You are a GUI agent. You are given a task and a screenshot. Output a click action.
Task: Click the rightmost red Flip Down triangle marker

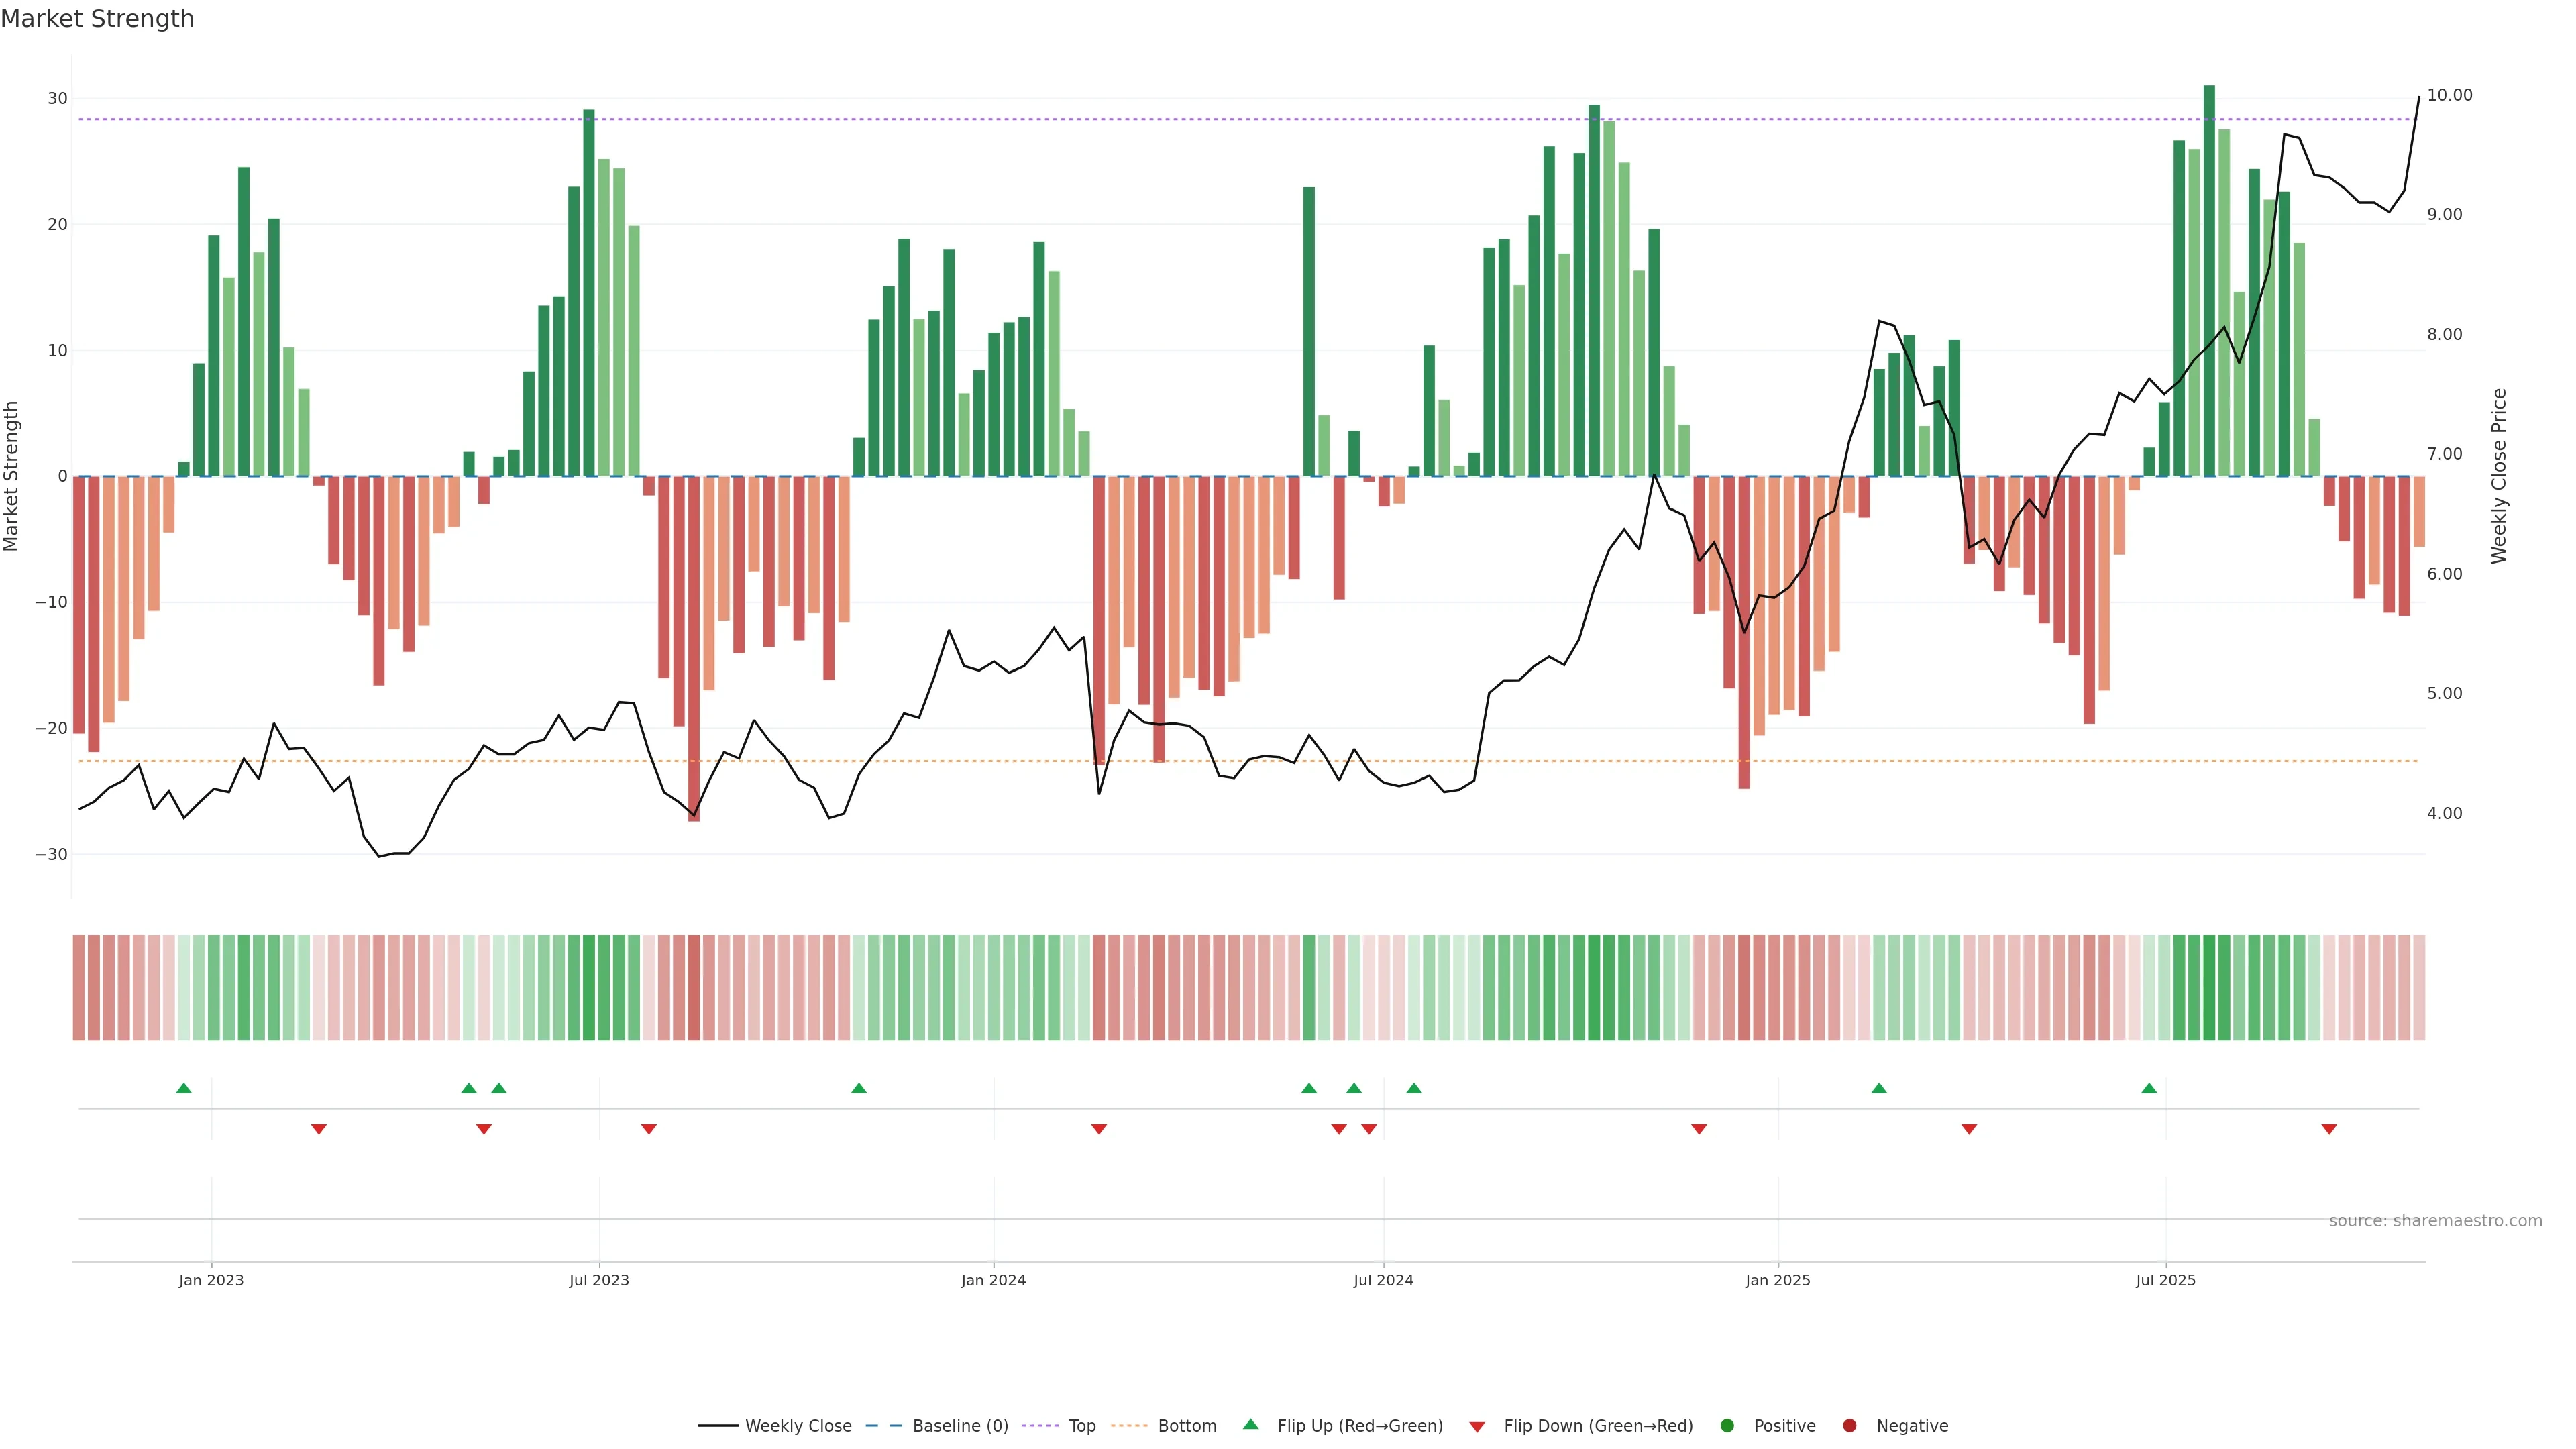tap(2329, 1129)
